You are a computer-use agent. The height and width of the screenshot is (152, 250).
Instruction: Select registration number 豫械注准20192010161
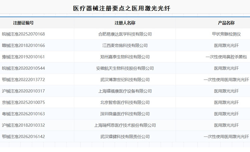pos(23,57)
